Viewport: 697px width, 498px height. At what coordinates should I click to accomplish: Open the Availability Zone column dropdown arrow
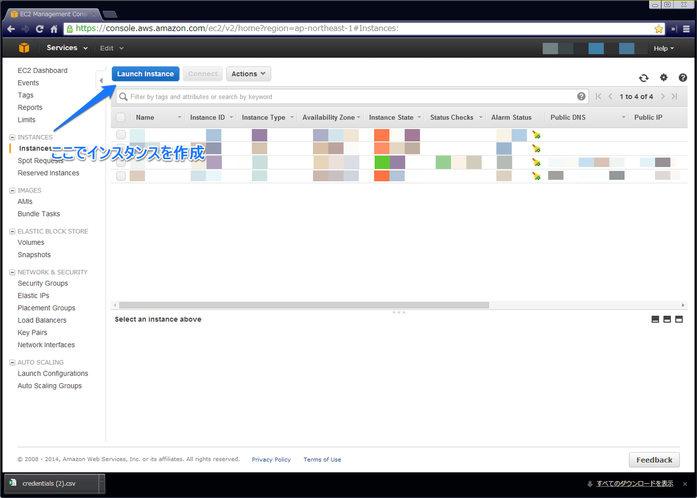click(359, 118)
